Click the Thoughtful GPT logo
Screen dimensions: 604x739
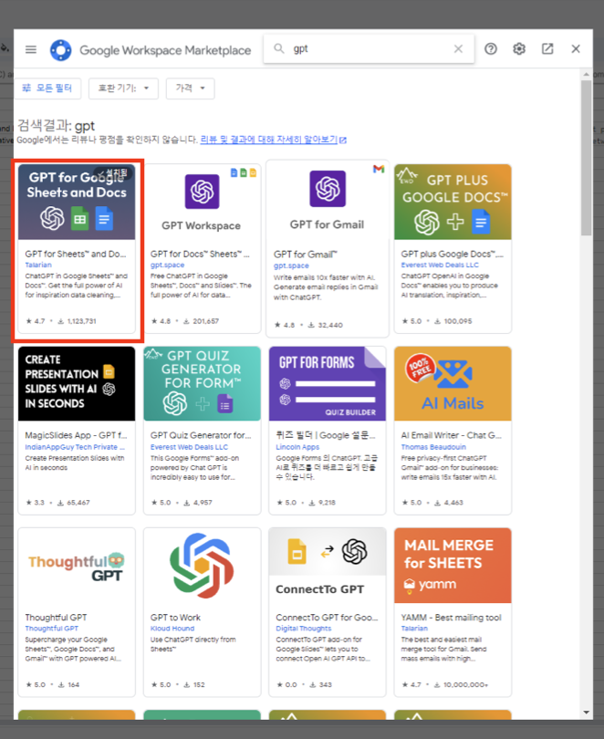pos(77,567)
